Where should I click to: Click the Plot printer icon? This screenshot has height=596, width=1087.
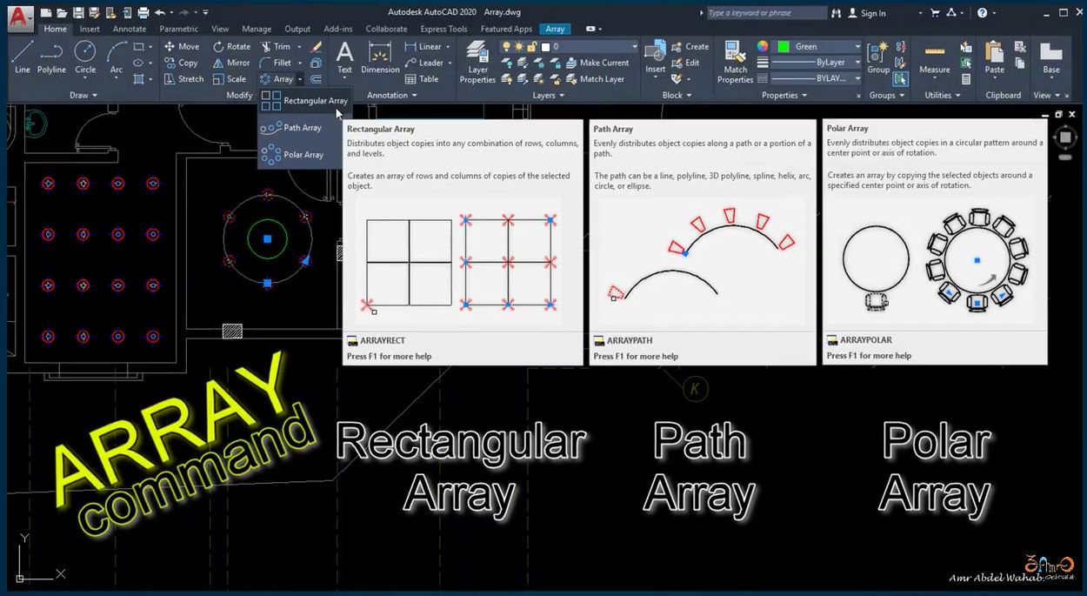tap(143, 13)
